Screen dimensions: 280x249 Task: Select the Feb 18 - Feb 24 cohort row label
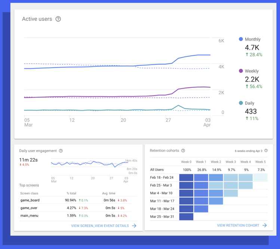click(161, 178)
